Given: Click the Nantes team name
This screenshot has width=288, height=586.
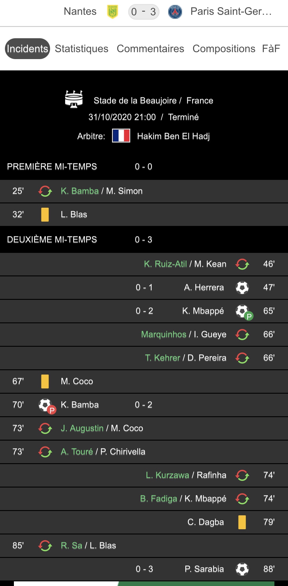Looking at the screenshot, I should coord(80,11).
